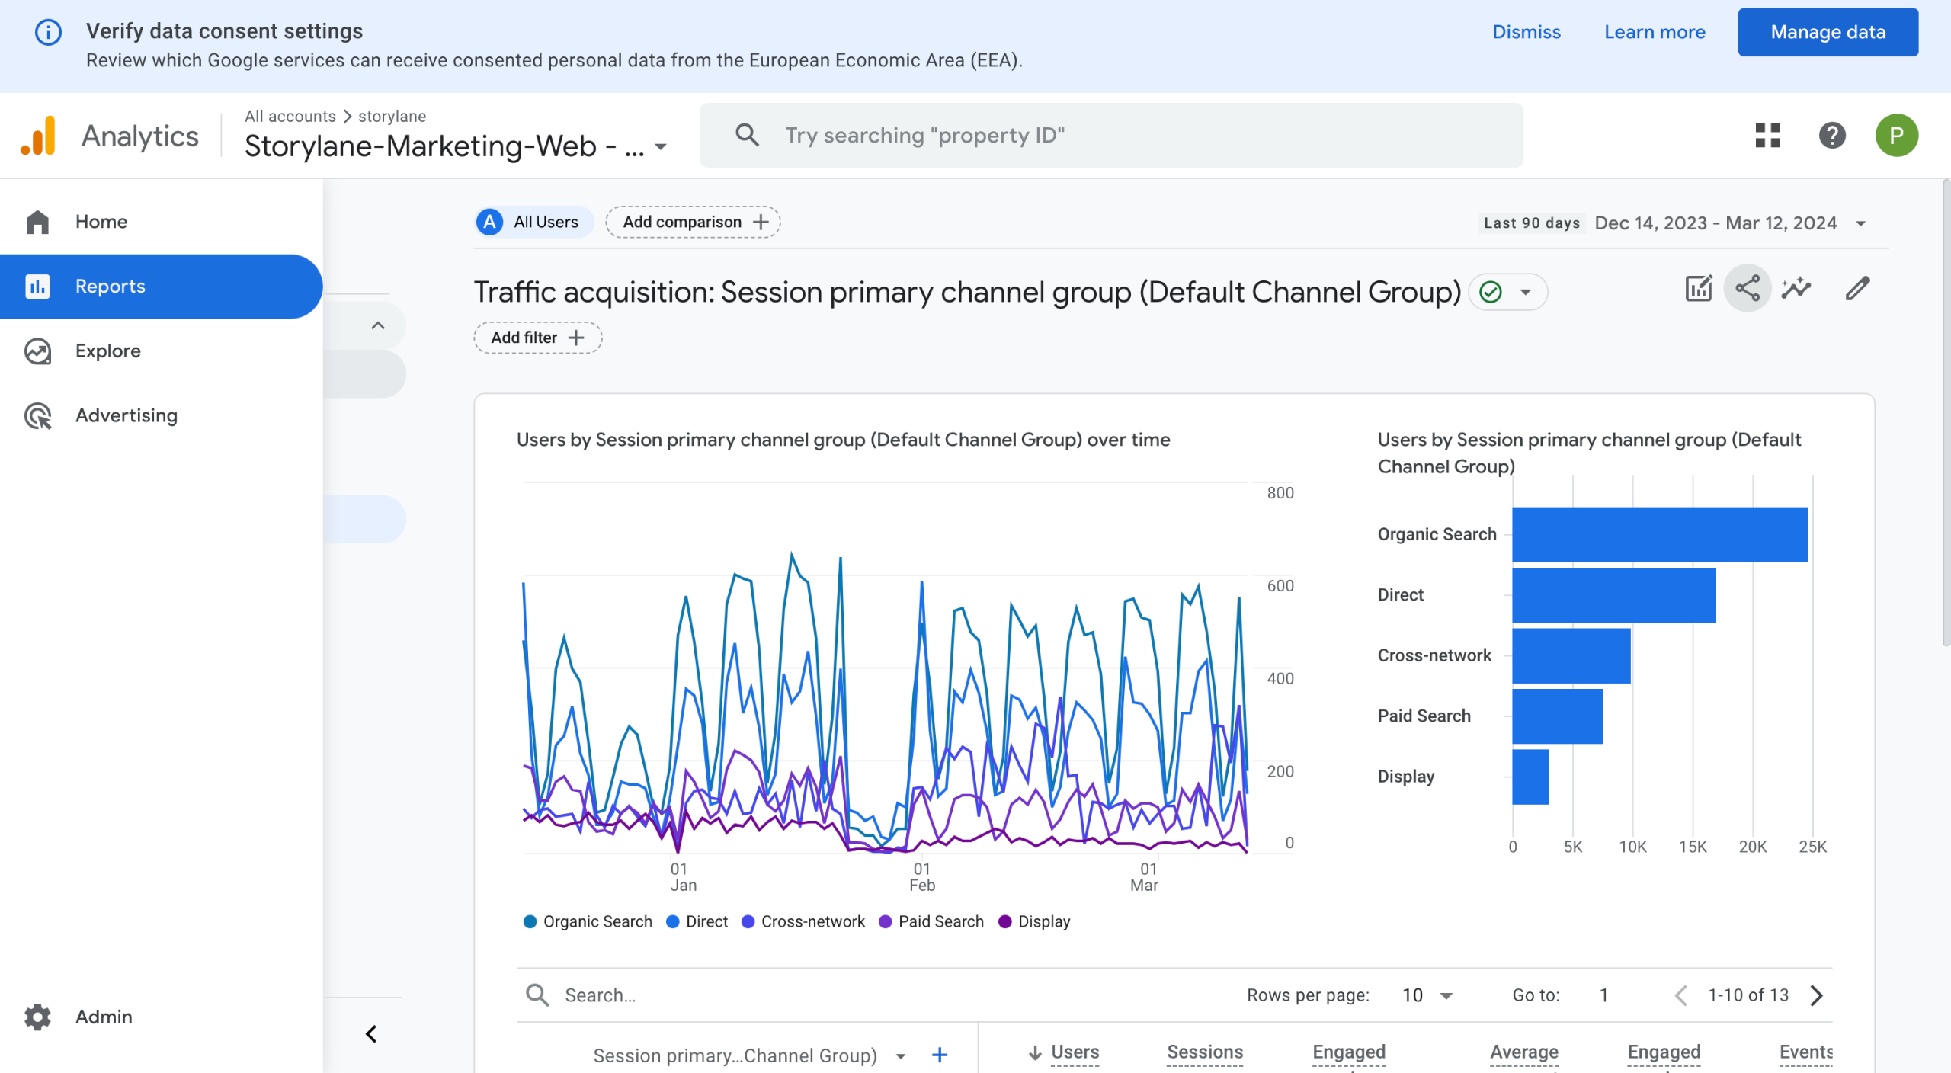Viewport: 1951px width, 1073px height.
Task: Go to previous table page arrow
Action: click(1681, 995)
